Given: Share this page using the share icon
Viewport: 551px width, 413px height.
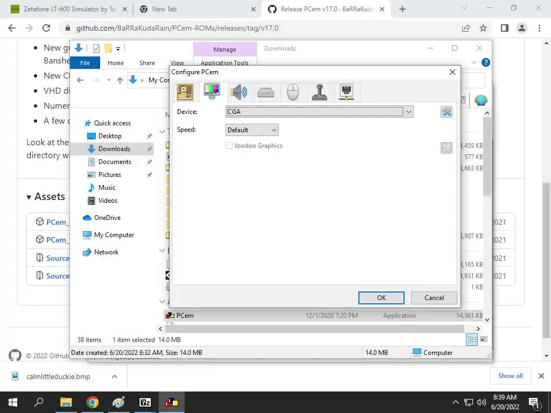Looking at the screenshot, I should pos(466,28).
